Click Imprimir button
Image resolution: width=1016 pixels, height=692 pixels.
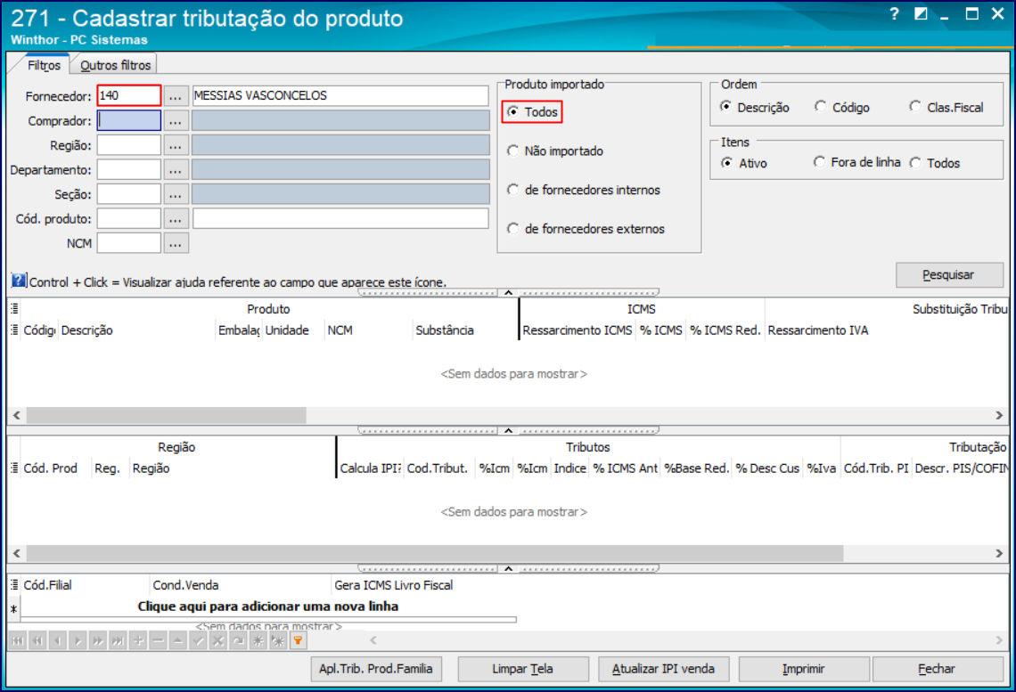804,669
